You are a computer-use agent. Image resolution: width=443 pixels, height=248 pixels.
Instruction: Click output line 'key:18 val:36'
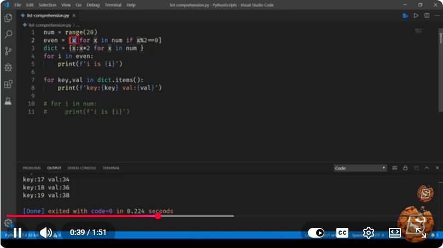[x=46, y=187]
